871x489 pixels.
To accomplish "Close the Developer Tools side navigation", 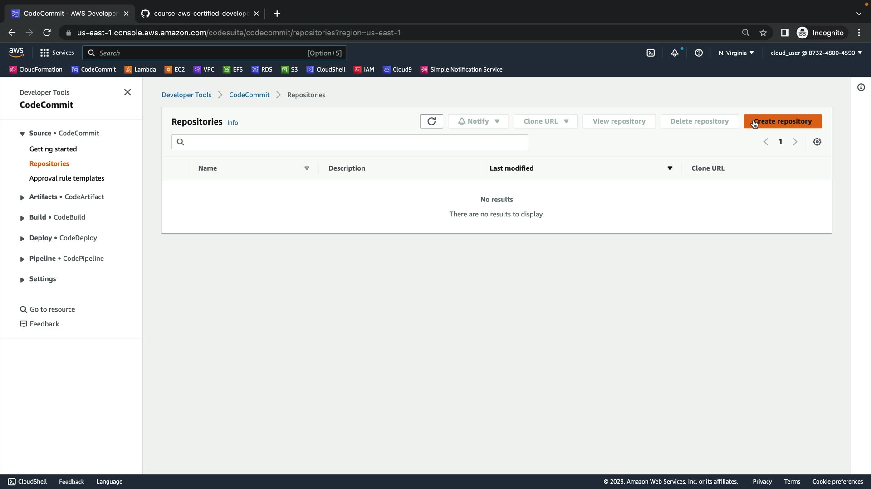I will [127, 92].
